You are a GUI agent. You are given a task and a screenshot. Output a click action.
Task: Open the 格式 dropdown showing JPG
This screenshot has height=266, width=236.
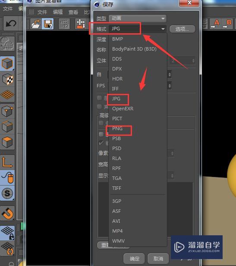pos(138,29)
